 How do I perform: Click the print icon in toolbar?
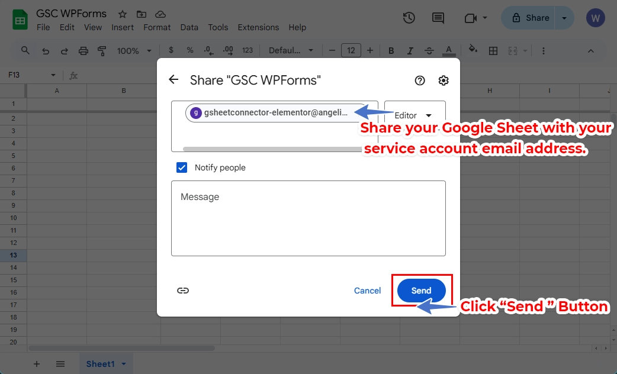click(x=83, y=51)
